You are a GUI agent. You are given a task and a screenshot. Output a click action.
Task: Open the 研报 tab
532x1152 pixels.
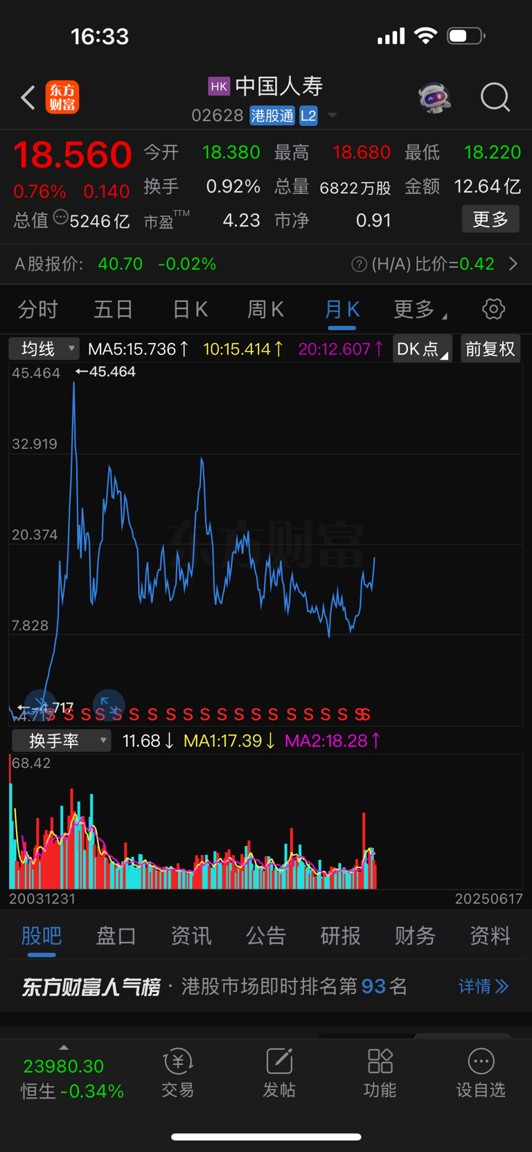click(x=340, y=936)
